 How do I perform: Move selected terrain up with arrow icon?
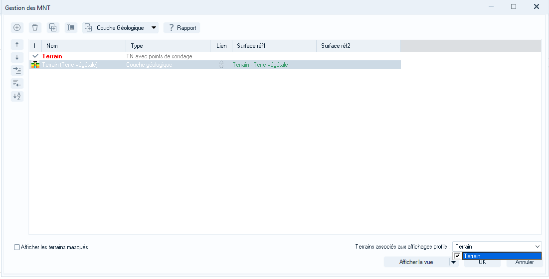17,45
